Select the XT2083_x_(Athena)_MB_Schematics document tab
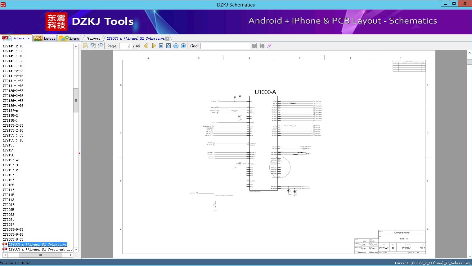This screenshot has height=266, width=472. [x=136, y=38]
